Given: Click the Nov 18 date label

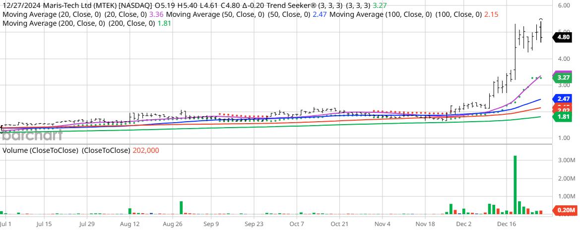Looking at the screenshot, I should click(x=426, y=224).
